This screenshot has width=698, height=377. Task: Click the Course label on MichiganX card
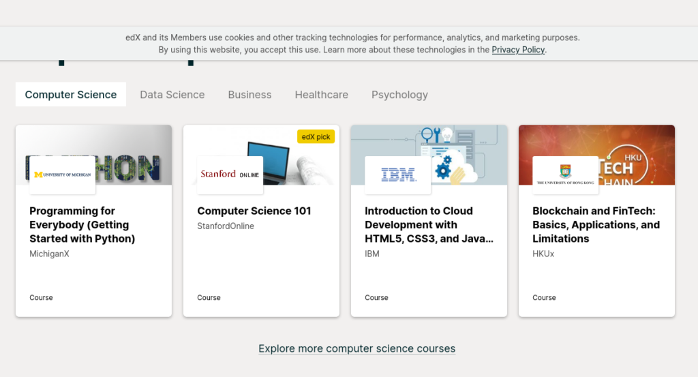click(x=41, y=297)
